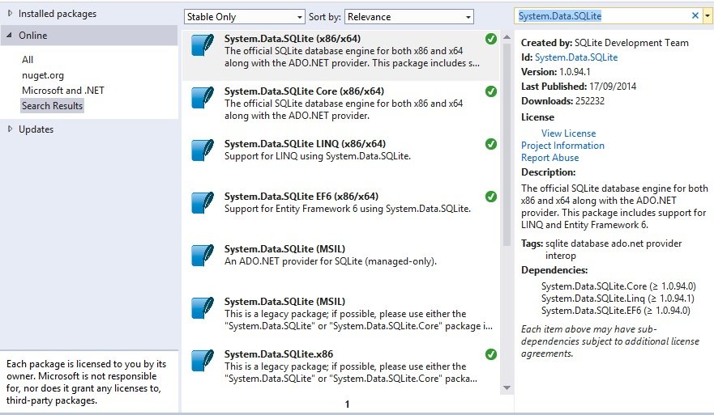714x415 pixels.
Task: Click the 'Support for LINQ using System.Data.SQLite.' description
Action: coord(318,156)
